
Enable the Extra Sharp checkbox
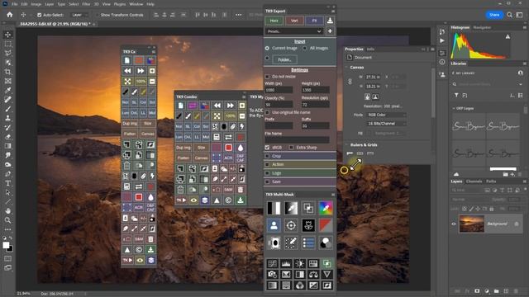291,148
